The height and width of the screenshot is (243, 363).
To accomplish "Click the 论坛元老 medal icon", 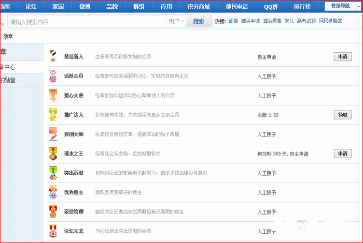I will (x=53, y=231).
